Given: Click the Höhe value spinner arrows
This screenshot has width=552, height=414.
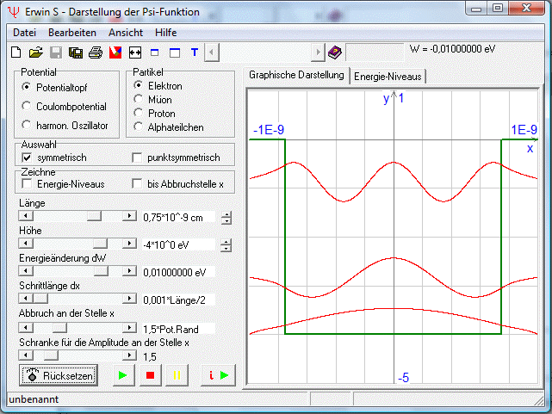Looking at the screenshot, I should [226, 244].
